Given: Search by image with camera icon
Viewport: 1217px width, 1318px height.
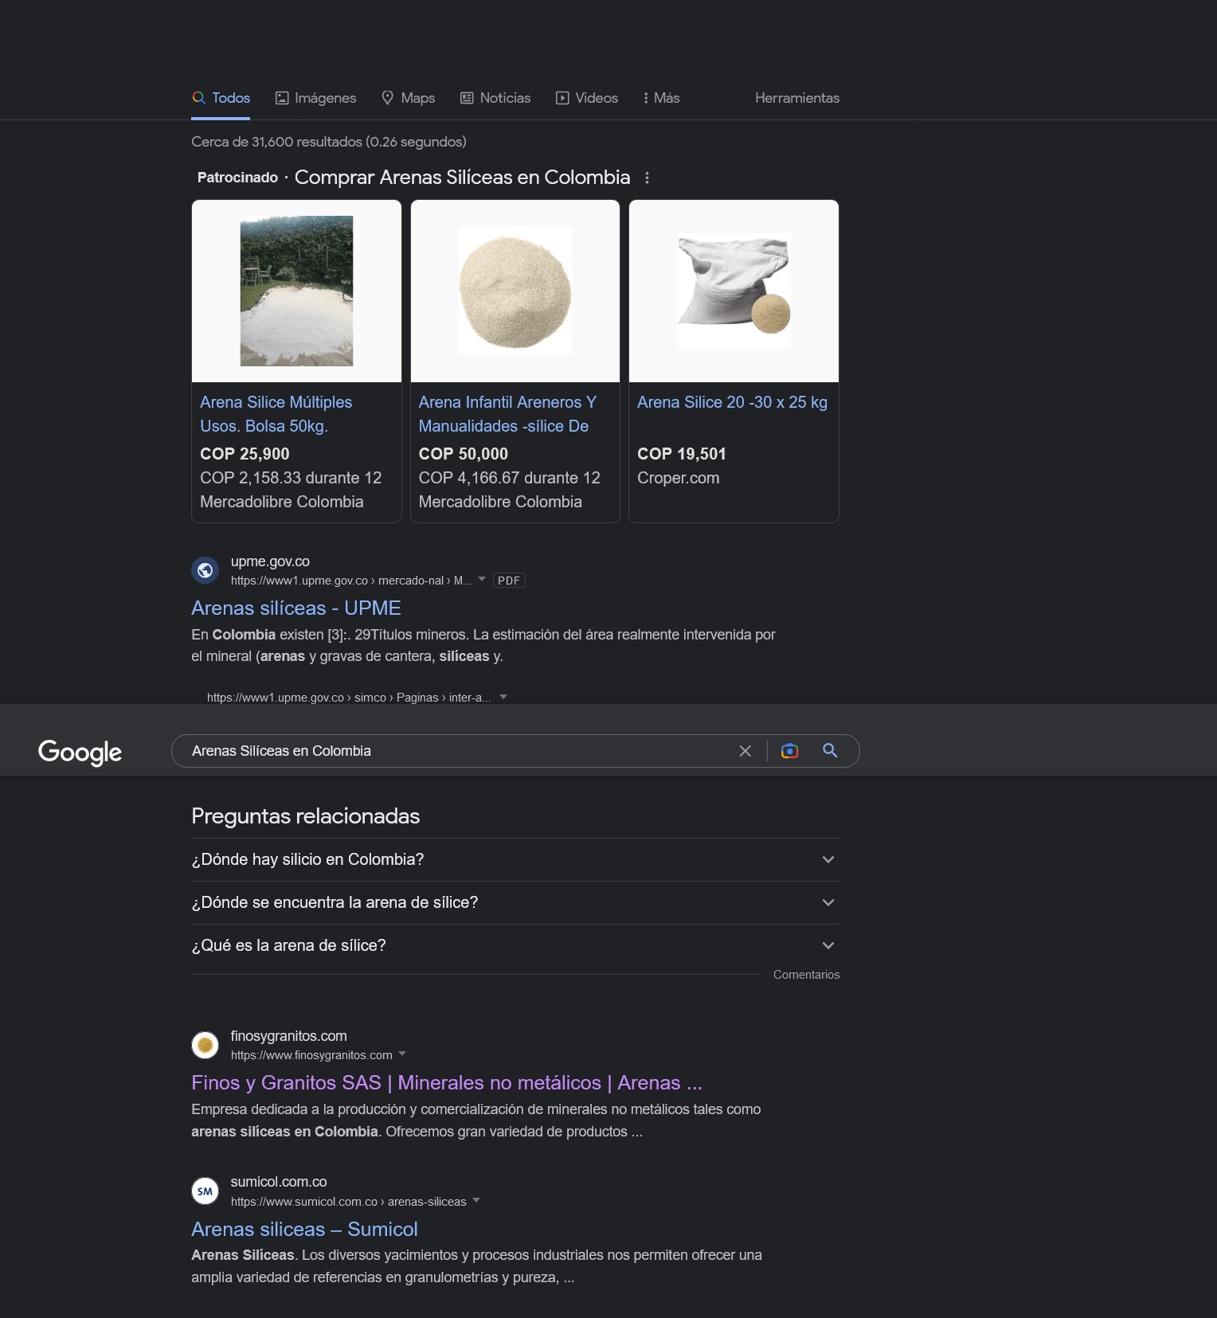Looking at the screenshot, I should pos(789,751).
